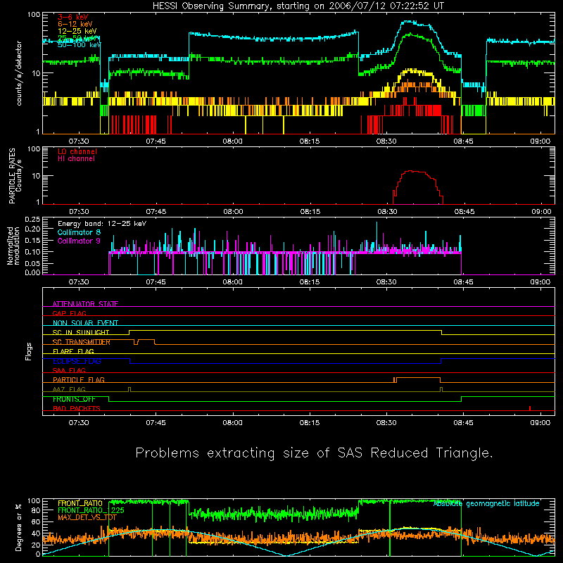Select the 'Collimator 8' legend label
The height and width of the screenshot is (563, 563).
click(79, 232)
